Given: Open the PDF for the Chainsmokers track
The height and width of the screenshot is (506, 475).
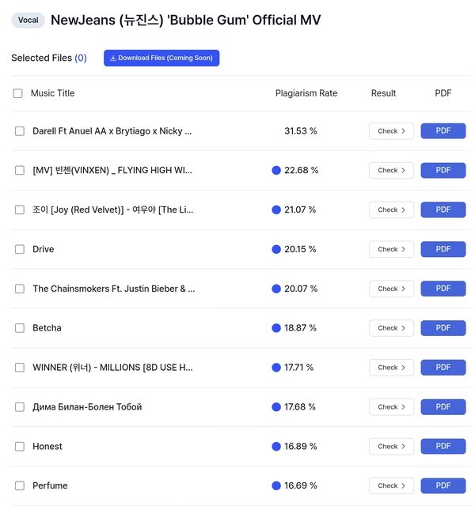Looking at the screenshot, I should [x=443, y=289].
